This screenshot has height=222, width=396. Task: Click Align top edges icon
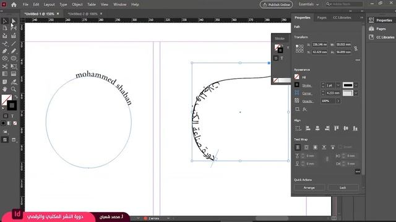337,128
